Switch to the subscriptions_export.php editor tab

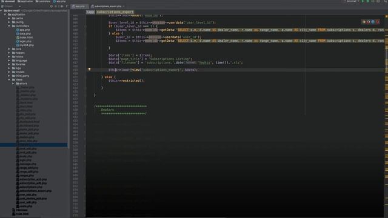pyautogui.click(x=108, y=7)
